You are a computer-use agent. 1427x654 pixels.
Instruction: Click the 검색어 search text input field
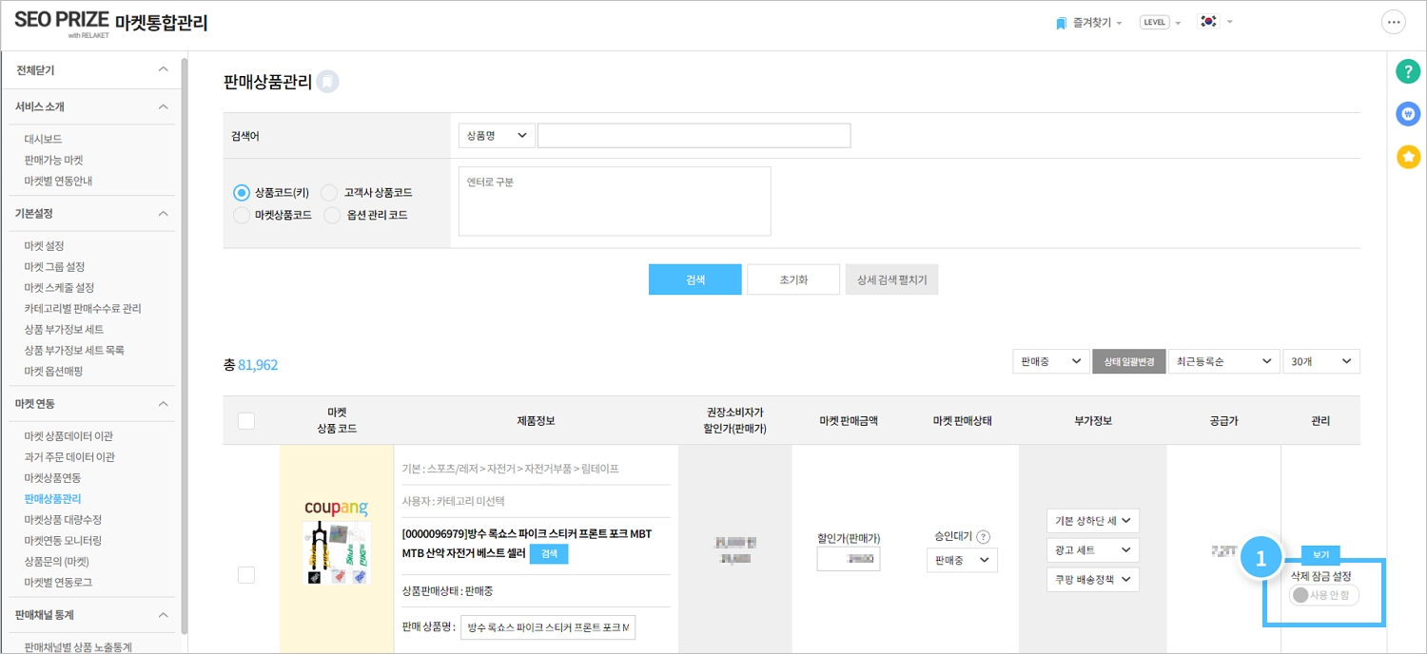(694, 136)
